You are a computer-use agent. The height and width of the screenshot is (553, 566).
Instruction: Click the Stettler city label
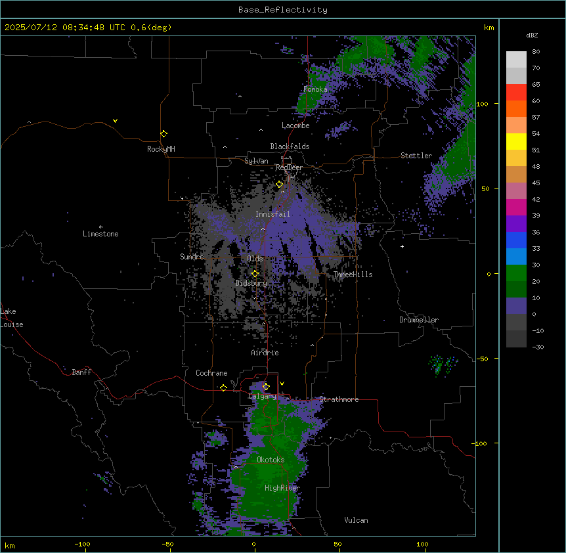pyautogui.click(x=416, y=156)
